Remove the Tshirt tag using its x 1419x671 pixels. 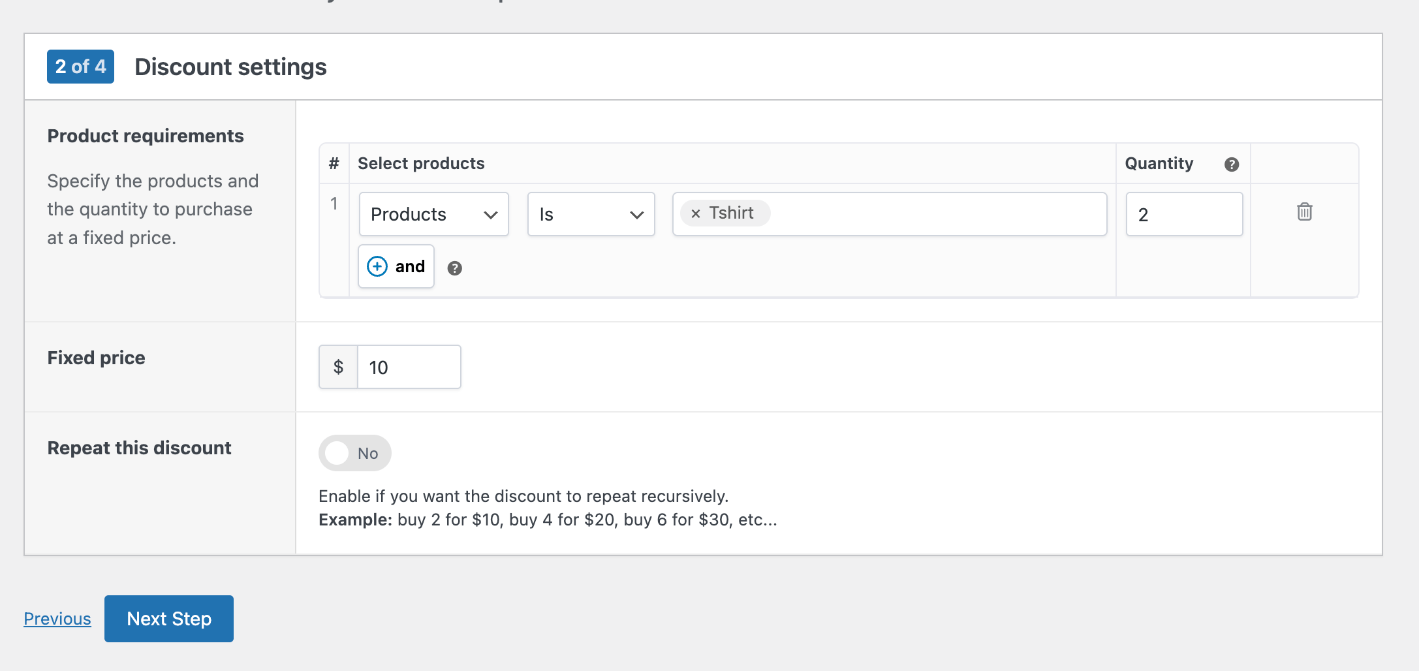(x=695, y=214)
